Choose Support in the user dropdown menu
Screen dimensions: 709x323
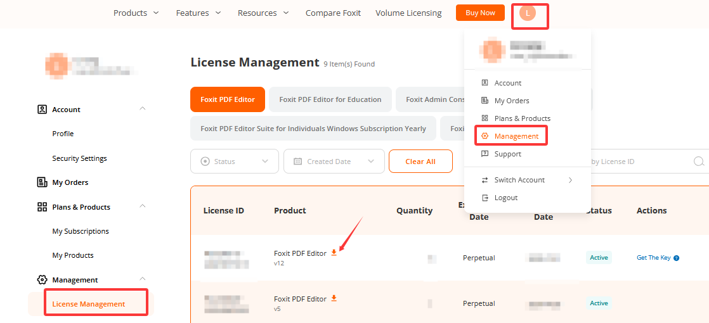click(507, 154)
